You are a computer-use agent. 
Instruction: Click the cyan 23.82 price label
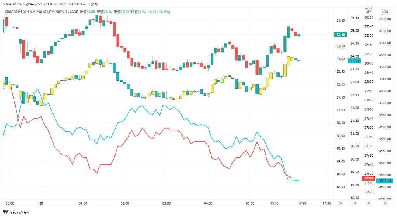354,61
